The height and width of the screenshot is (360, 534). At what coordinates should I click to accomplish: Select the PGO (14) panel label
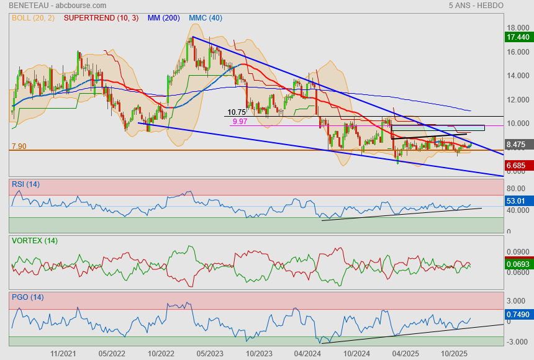pos(26,297)
